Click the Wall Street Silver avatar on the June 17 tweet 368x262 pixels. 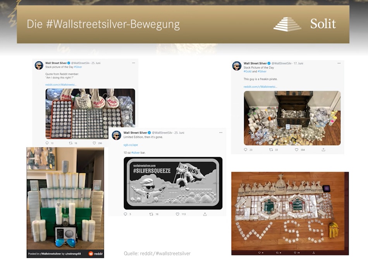point(237,66)
